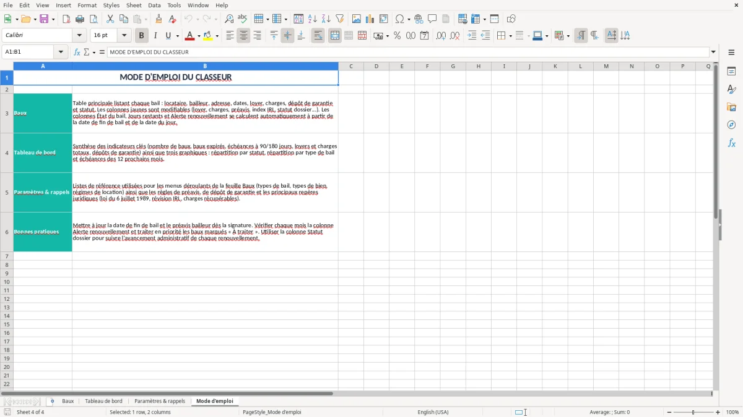Viewport: 743px width, 417px height.
Task: Insert a comment
Action: 432,19
